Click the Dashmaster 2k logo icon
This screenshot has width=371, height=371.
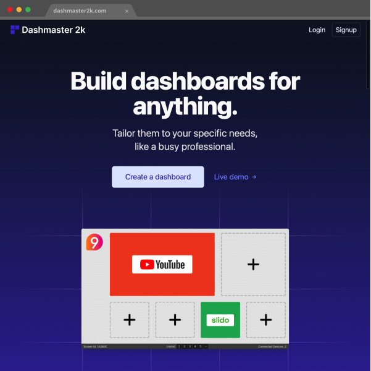[15, 30]
